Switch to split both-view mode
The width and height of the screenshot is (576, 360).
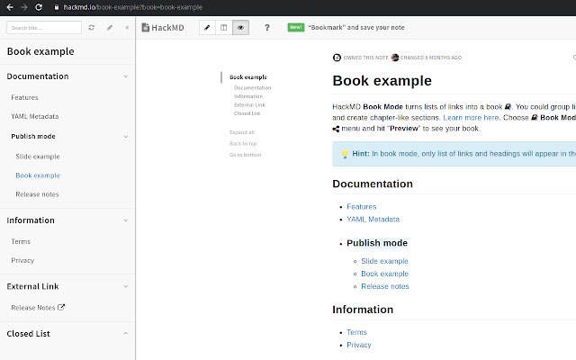[224, 28]
